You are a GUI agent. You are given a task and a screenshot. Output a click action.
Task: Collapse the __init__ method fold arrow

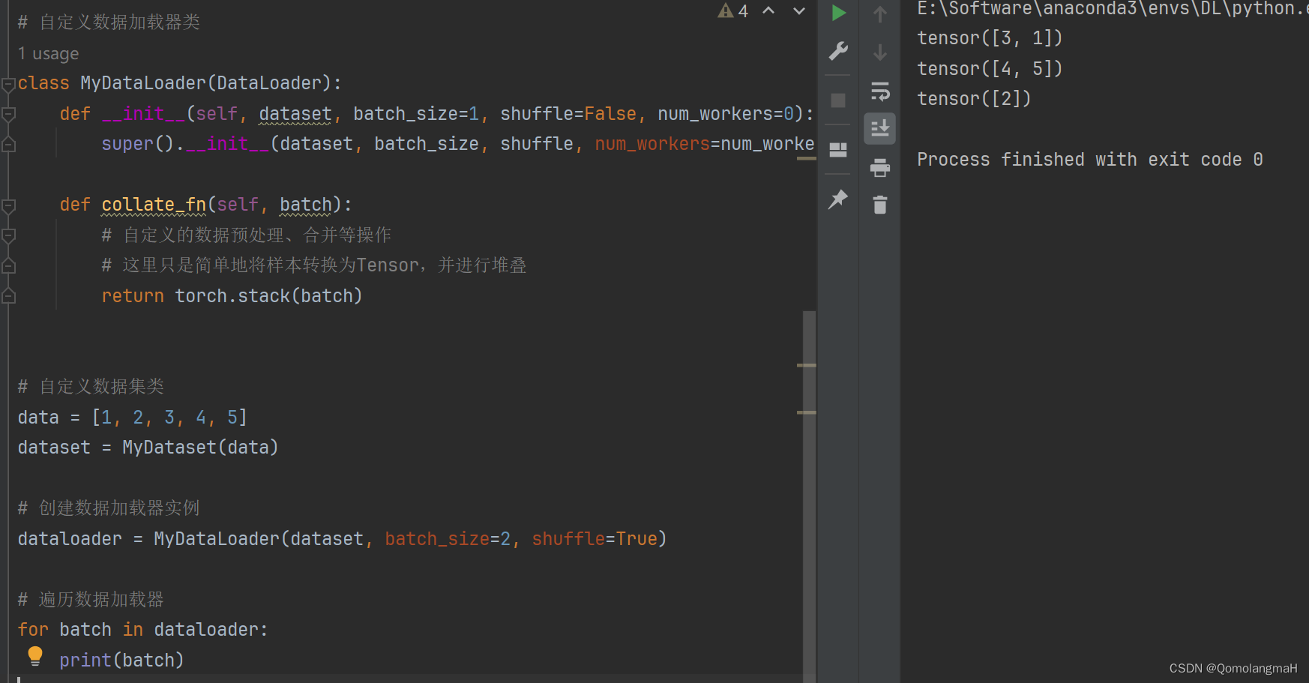point(7,113)
